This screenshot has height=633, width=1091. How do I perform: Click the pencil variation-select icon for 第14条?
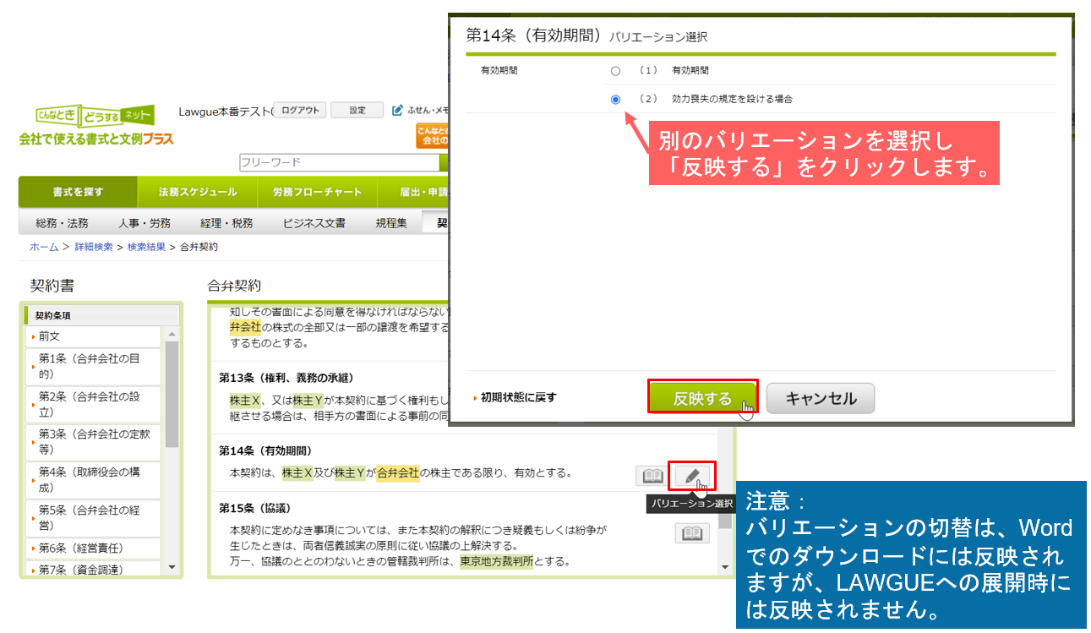point(692,476)
